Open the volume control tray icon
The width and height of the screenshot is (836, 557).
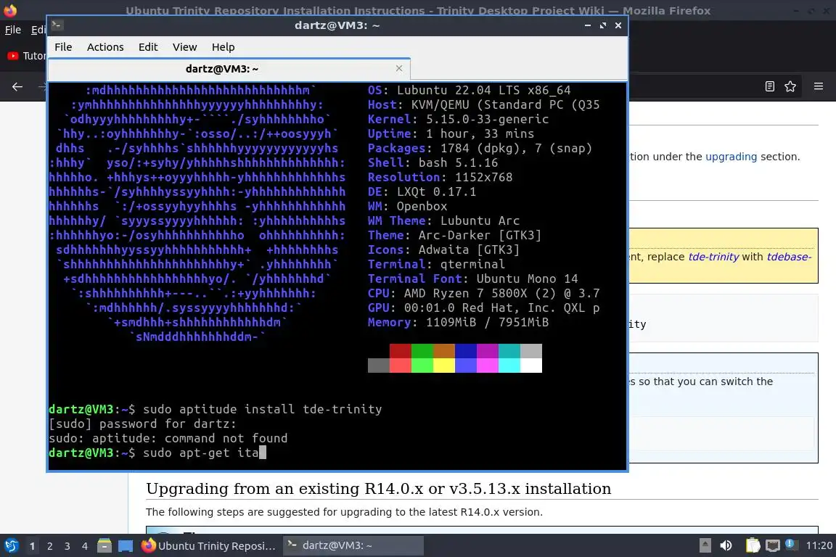coord(726,545)
